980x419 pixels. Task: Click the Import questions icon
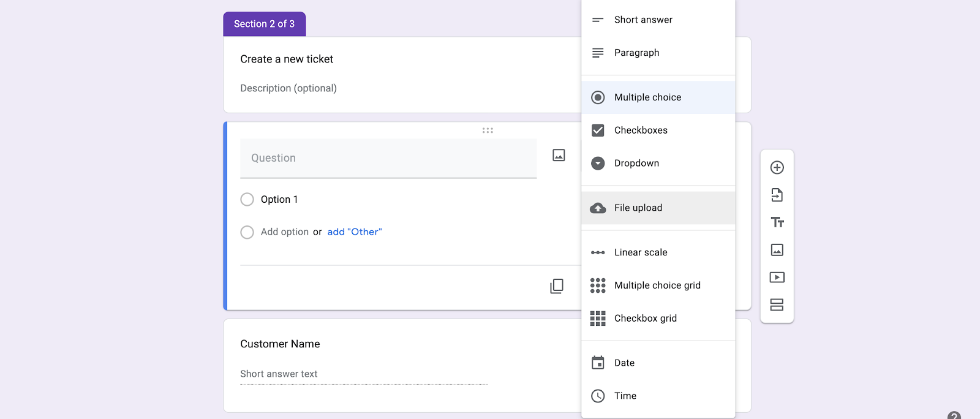point(777,195)
